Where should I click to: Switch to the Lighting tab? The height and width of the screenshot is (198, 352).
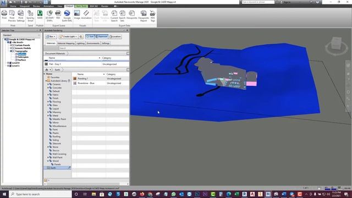tap(80, 43)
